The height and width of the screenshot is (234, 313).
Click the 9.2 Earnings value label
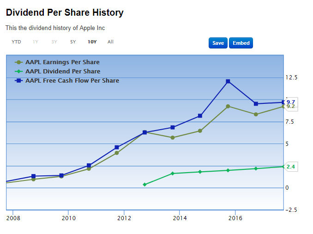(291, 107)
